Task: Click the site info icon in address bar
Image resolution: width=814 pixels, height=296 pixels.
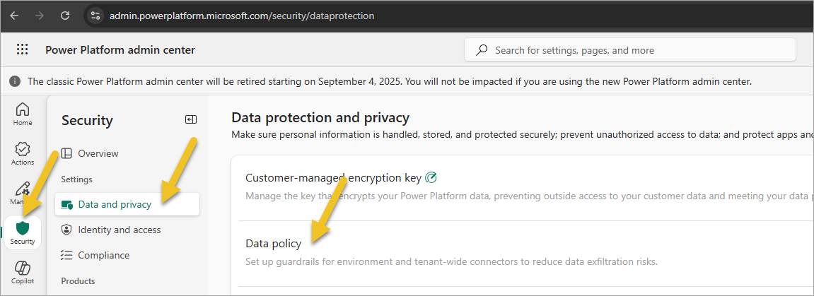Action: (95, 16)
